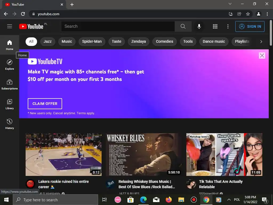The image size is (273, 205).
Task: Open Library in sidebar
Action: click(x=10, y=104)
